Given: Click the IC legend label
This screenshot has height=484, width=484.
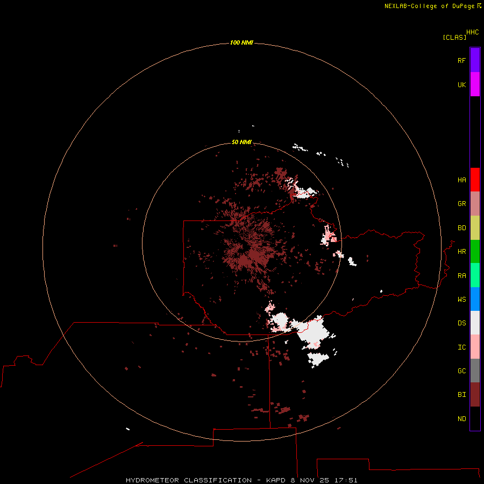Looking at the screenshot, I should click(x=461, y=347).
